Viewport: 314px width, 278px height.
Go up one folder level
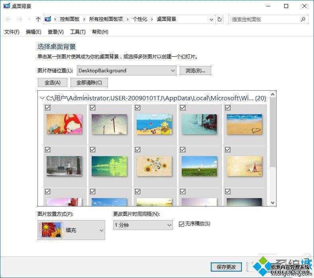coord(38,19)
